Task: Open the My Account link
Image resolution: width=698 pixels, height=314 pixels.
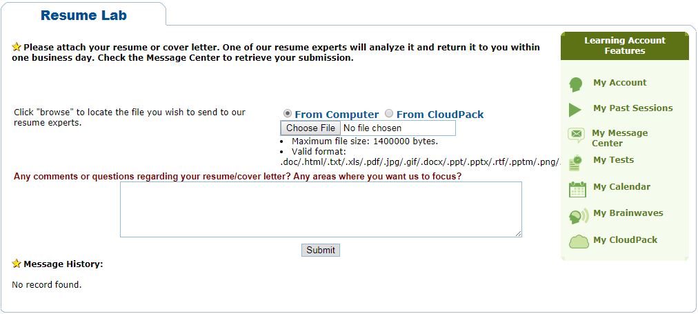Action: 619,83
